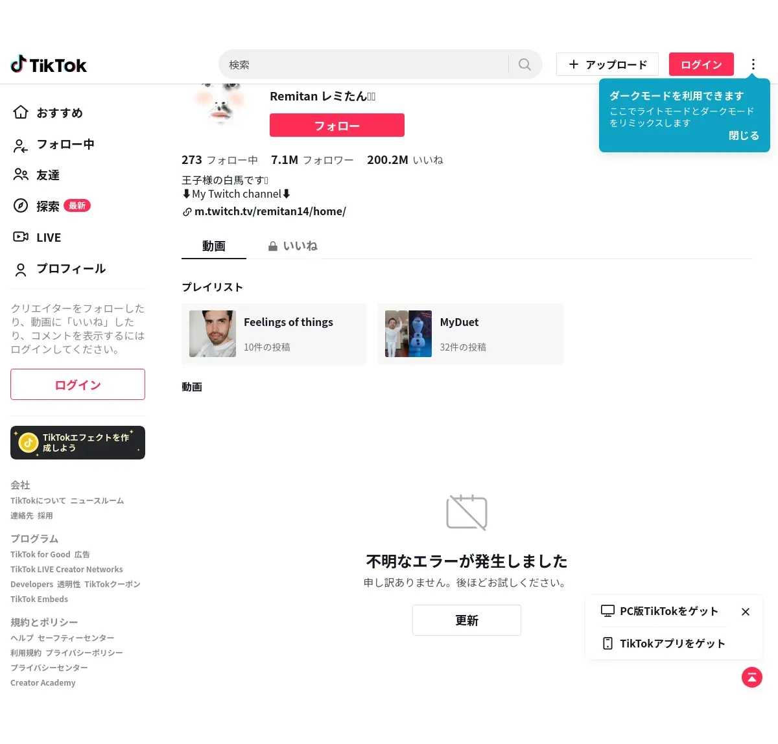Expand the 規約とポリシー footer section
This screenshot has height=744, width=778.
pyautogui.click(x=44, y=622)
